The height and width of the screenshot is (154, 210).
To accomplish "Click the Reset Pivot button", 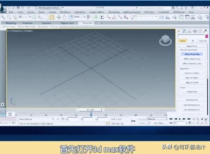I will 192,92.
